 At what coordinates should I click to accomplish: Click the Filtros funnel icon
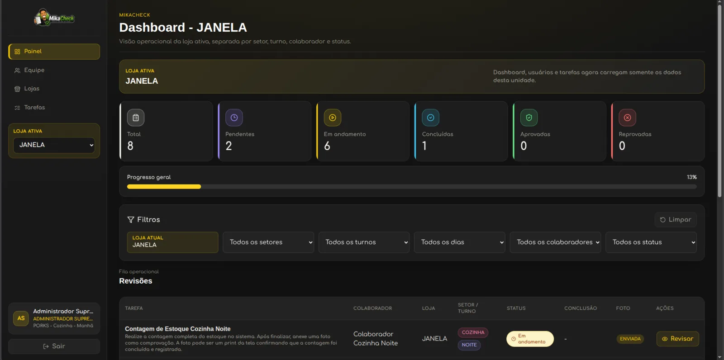tap(131, 219)
